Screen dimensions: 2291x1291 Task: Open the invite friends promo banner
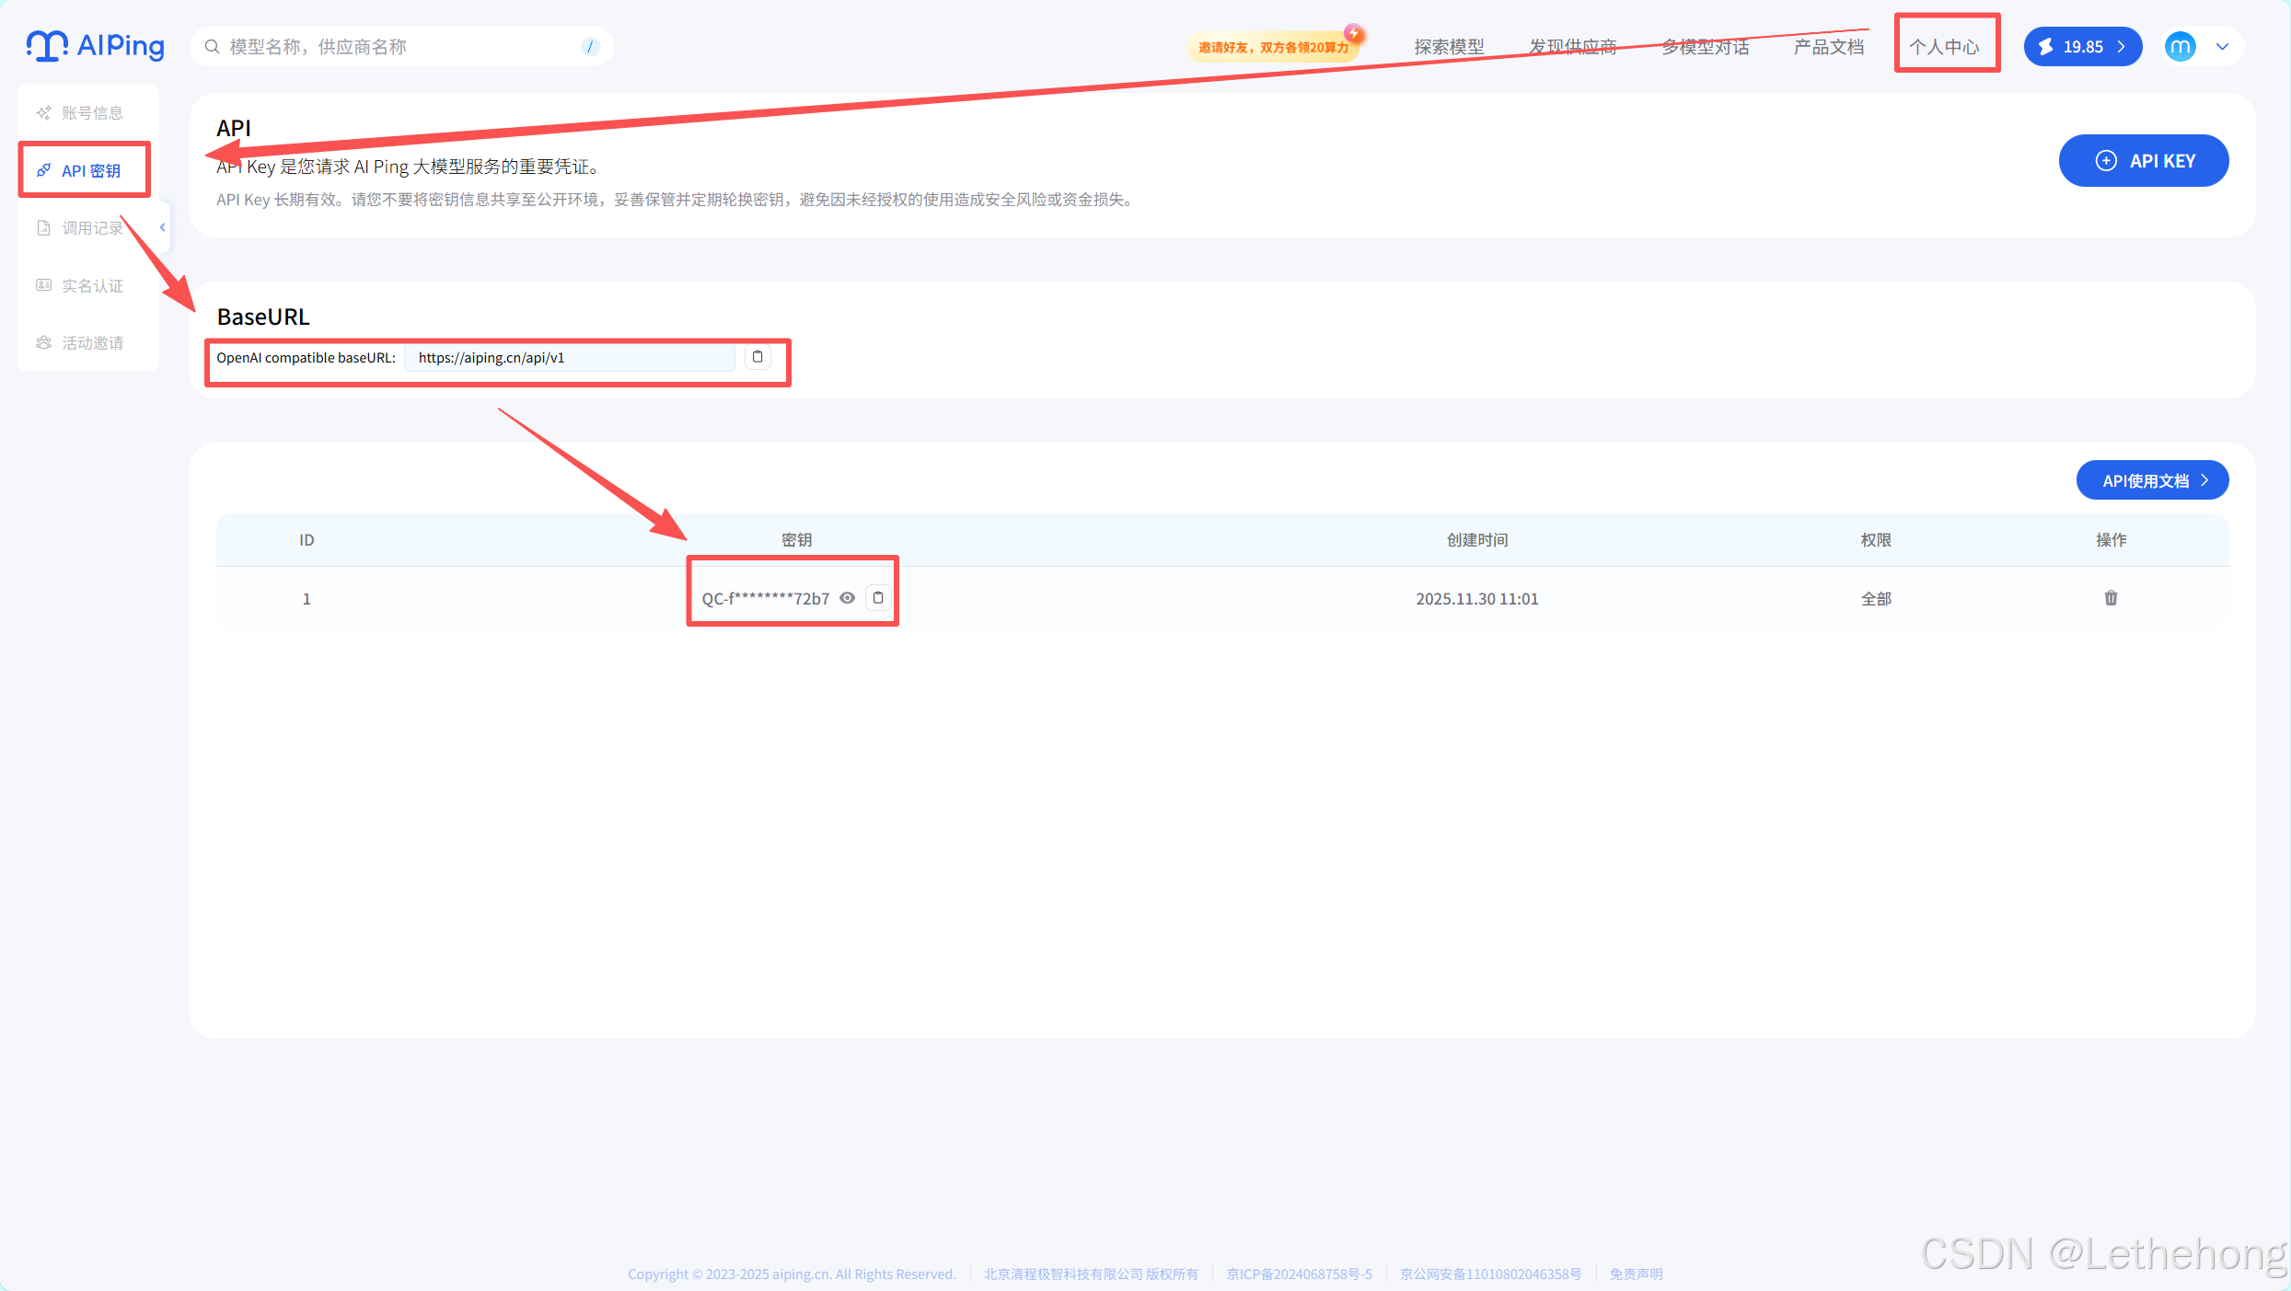pos(1273,47)
